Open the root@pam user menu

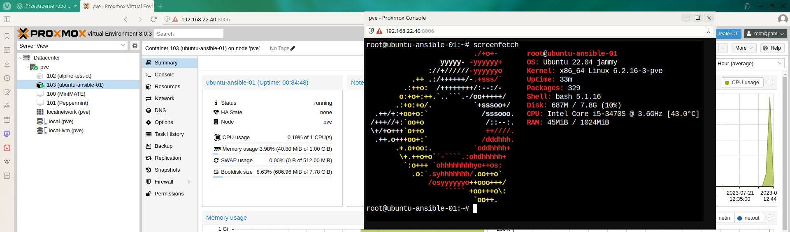(x=765, y=34)
